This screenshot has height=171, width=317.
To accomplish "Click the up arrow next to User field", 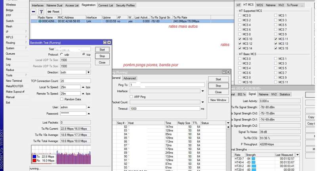I will coord(89,107).
